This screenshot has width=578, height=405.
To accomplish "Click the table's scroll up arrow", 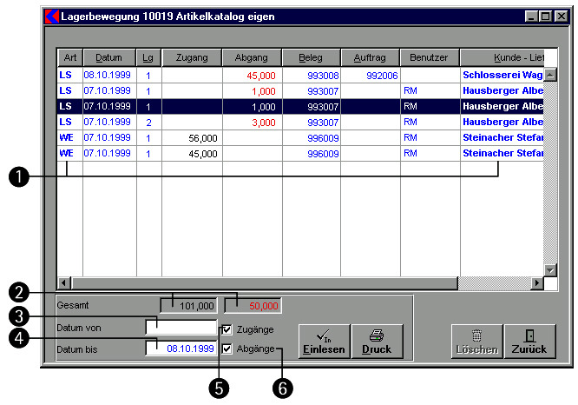I will point(550,75).
